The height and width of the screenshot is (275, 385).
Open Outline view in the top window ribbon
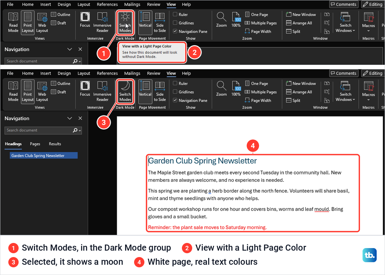click(61, 14)
